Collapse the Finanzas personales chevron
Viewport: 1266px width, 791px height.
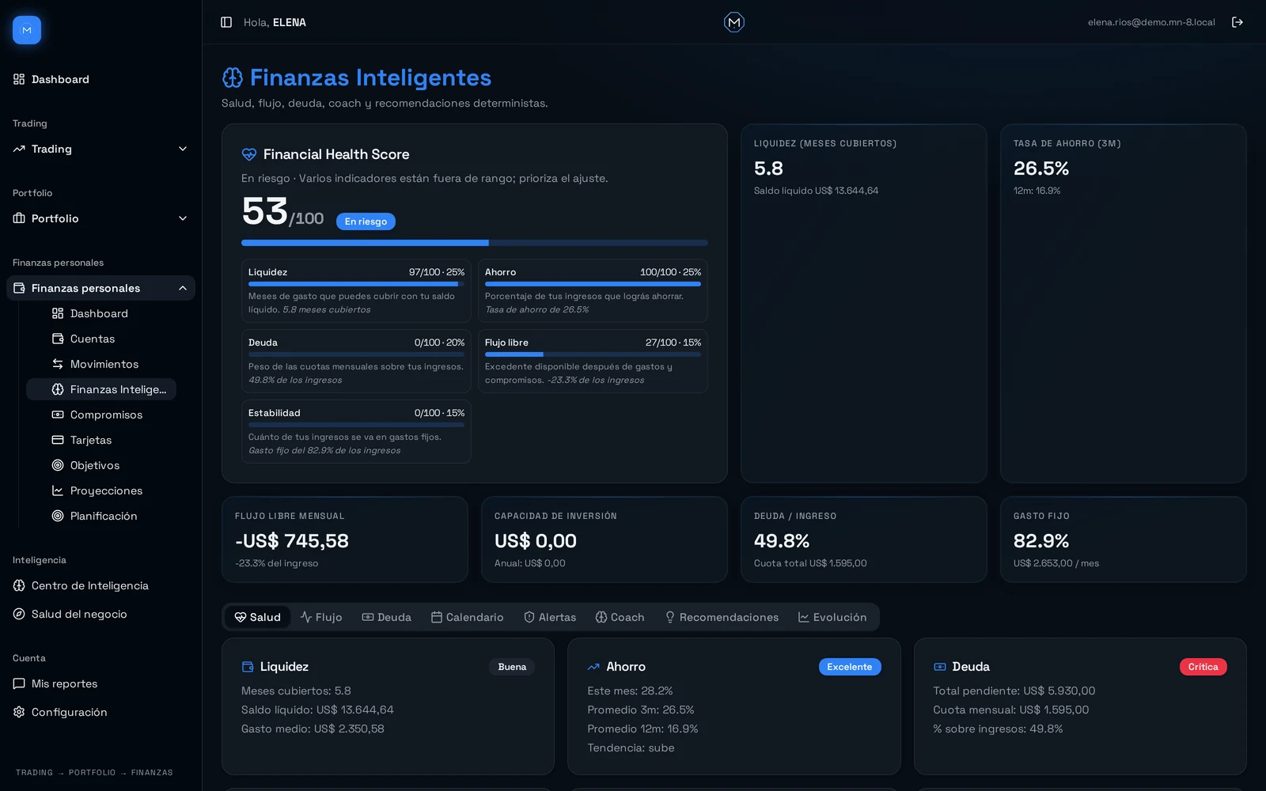point(183,288)
